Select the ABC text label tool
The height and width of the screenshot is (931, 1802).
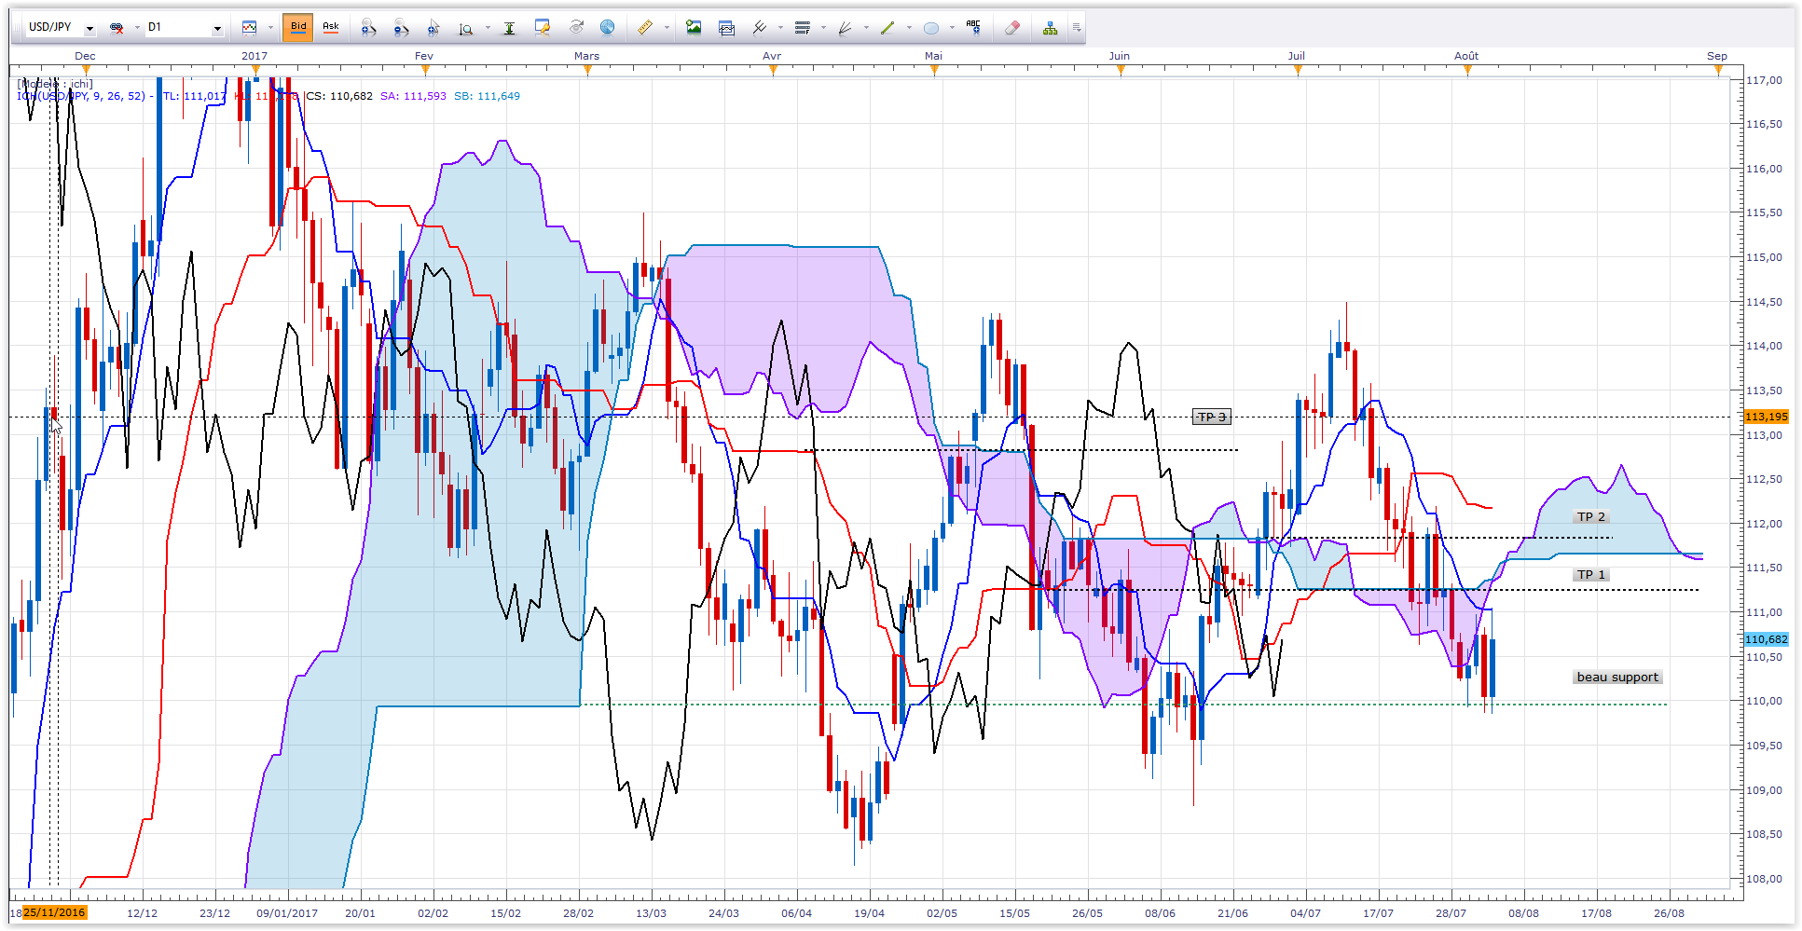pyautogui.click(x=974, y=27)
